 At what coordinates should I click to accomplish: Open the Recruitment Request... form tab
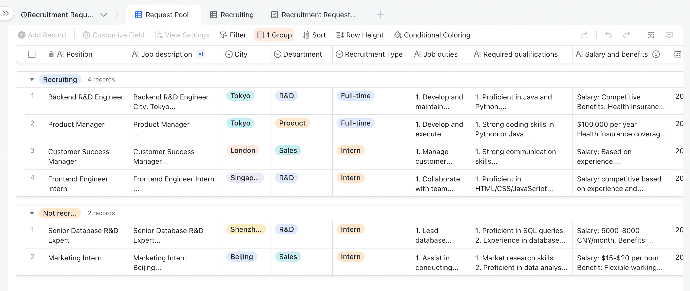tap(314, 15)
